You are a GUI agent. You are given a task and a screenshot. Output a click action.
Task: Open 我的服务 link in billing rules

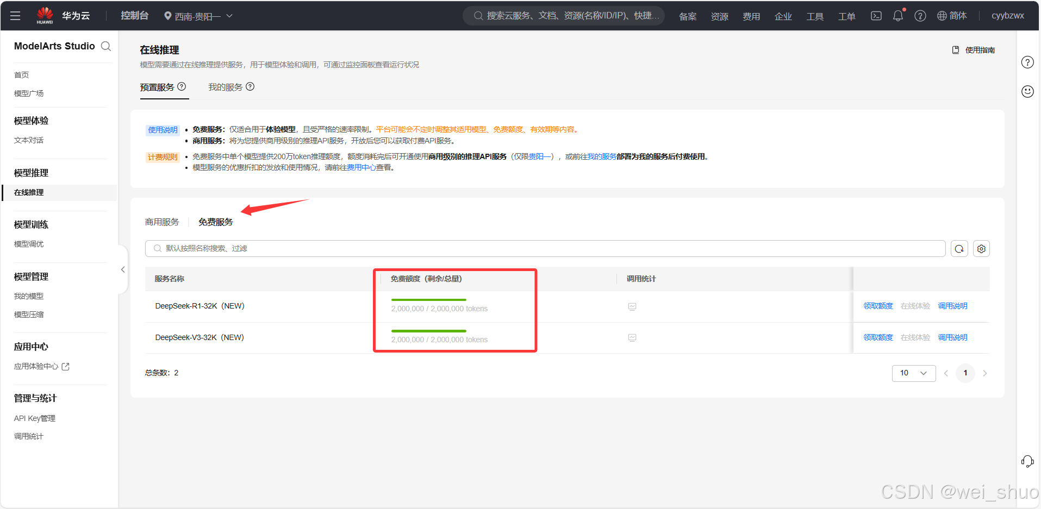602,156
